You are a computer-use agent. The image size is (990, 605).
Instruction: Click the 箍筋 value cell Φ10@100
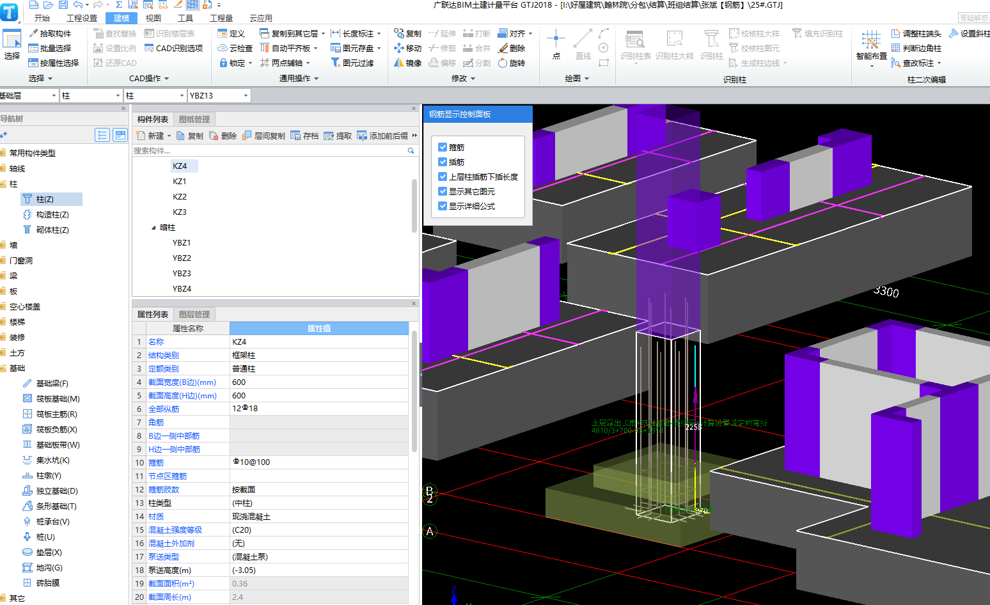point(318,462)
